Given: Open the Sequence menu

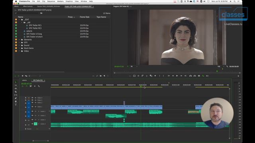Looking at the screenshot, I should (51, 1).
